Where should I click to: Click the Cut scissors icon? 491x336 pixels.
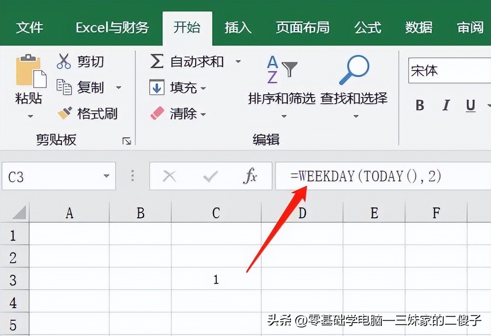tap(64, 61)
